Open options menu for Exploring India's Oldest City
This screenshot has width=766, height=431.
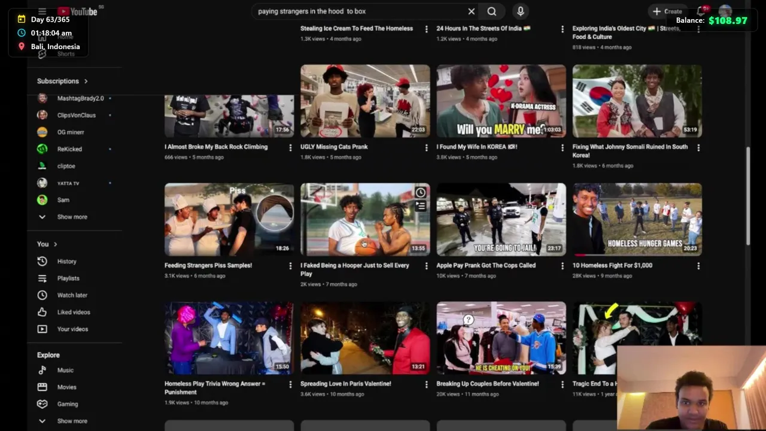coord(698,29)
